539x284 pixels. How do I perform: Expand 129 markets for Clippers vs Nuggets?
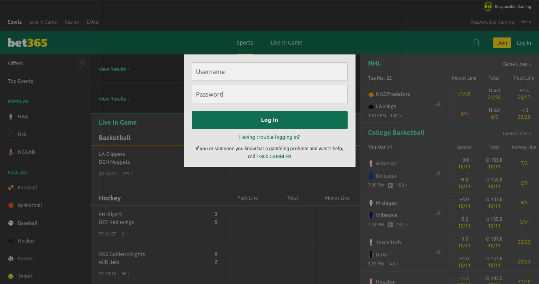tap(128, 174)
